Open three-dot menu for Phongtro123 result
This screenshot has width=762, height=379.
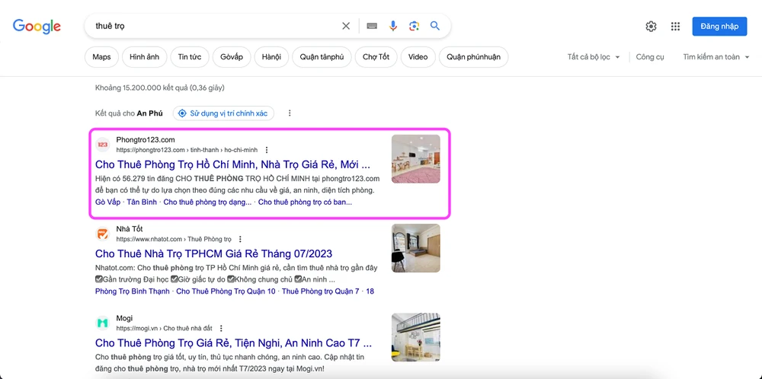[x=266, y=150]
